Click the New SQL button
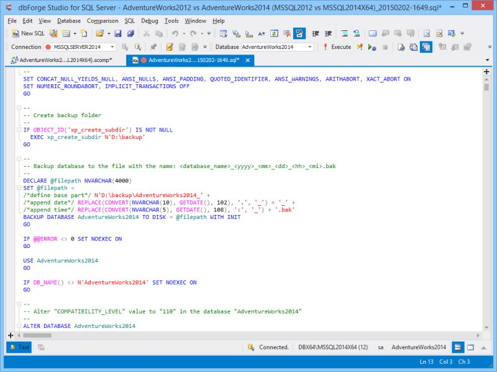 [x=28, y=33]
